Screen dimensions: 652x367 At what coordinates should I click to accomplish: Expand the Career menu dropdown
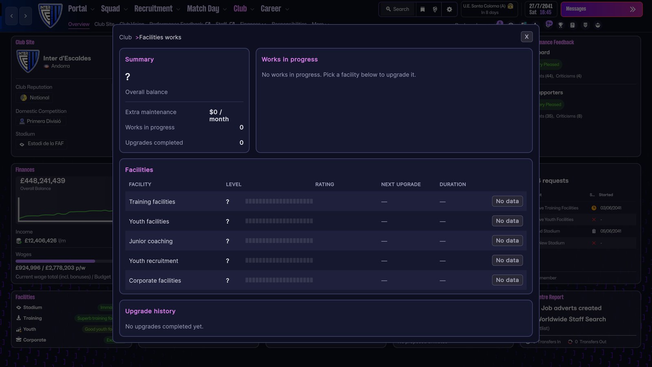pyautogui.click(x=287, y=9)
